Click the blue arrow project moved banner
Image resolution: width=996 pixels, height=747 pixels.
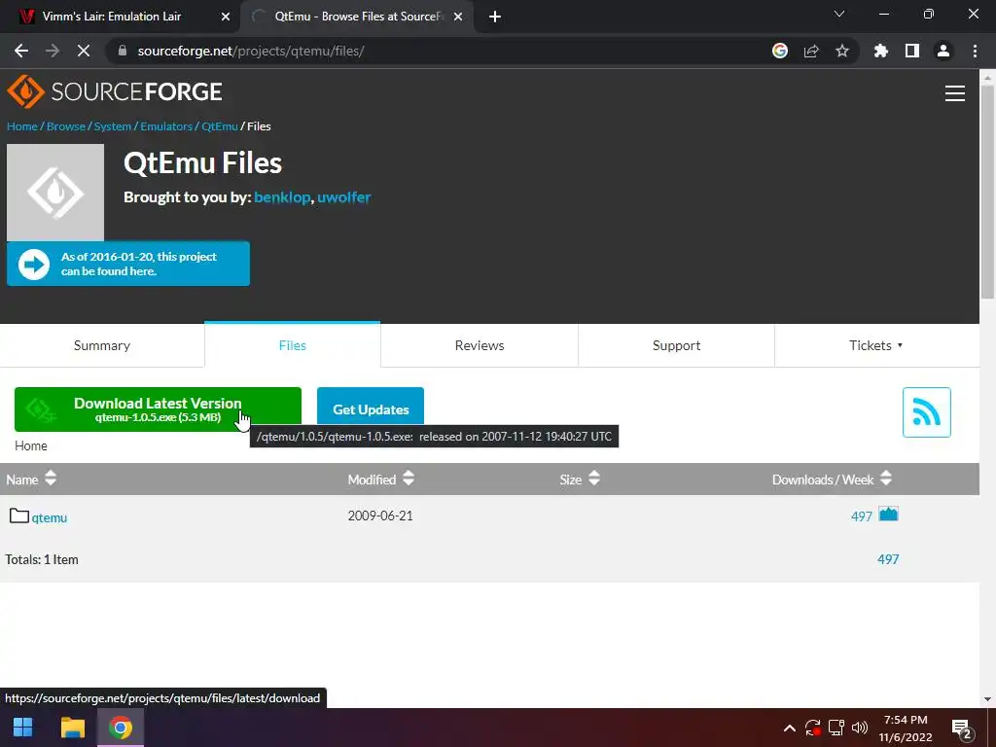tap(127, 264)
